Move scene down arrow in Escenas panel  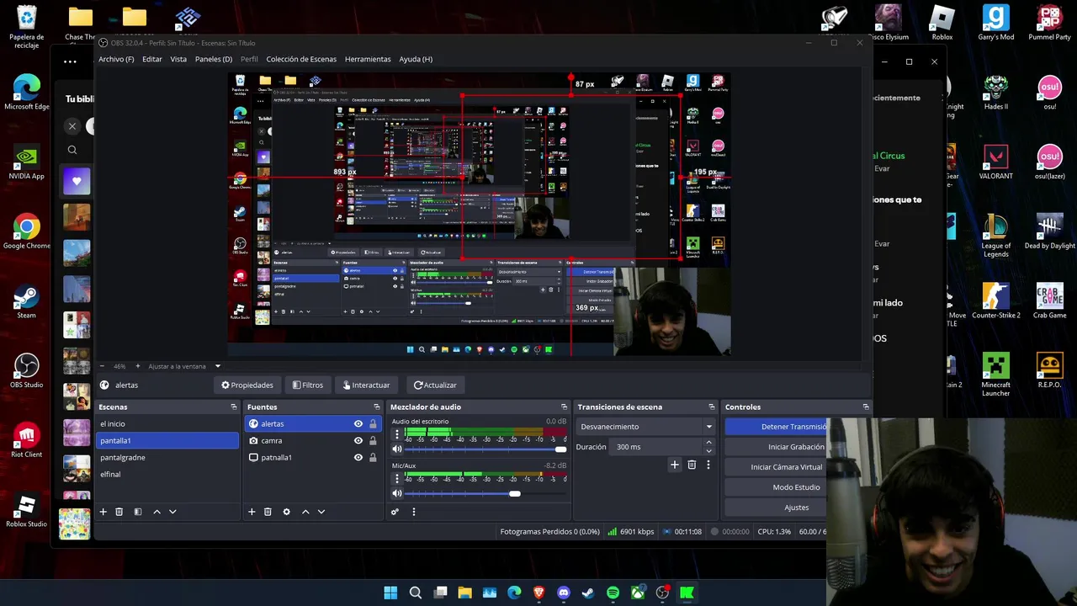(172, 512)
